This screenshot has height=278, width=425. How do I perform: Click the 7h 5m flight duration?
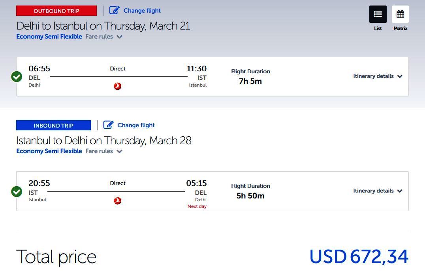[250, 81]
